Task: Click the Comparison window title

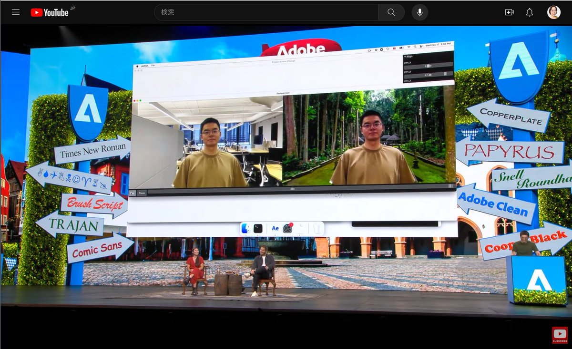Action: point(283,93)
